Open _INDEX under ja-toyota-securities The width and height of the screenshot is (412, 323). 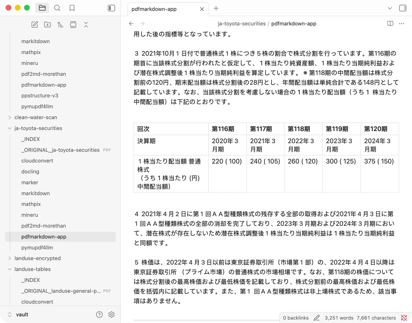[31, 139]
